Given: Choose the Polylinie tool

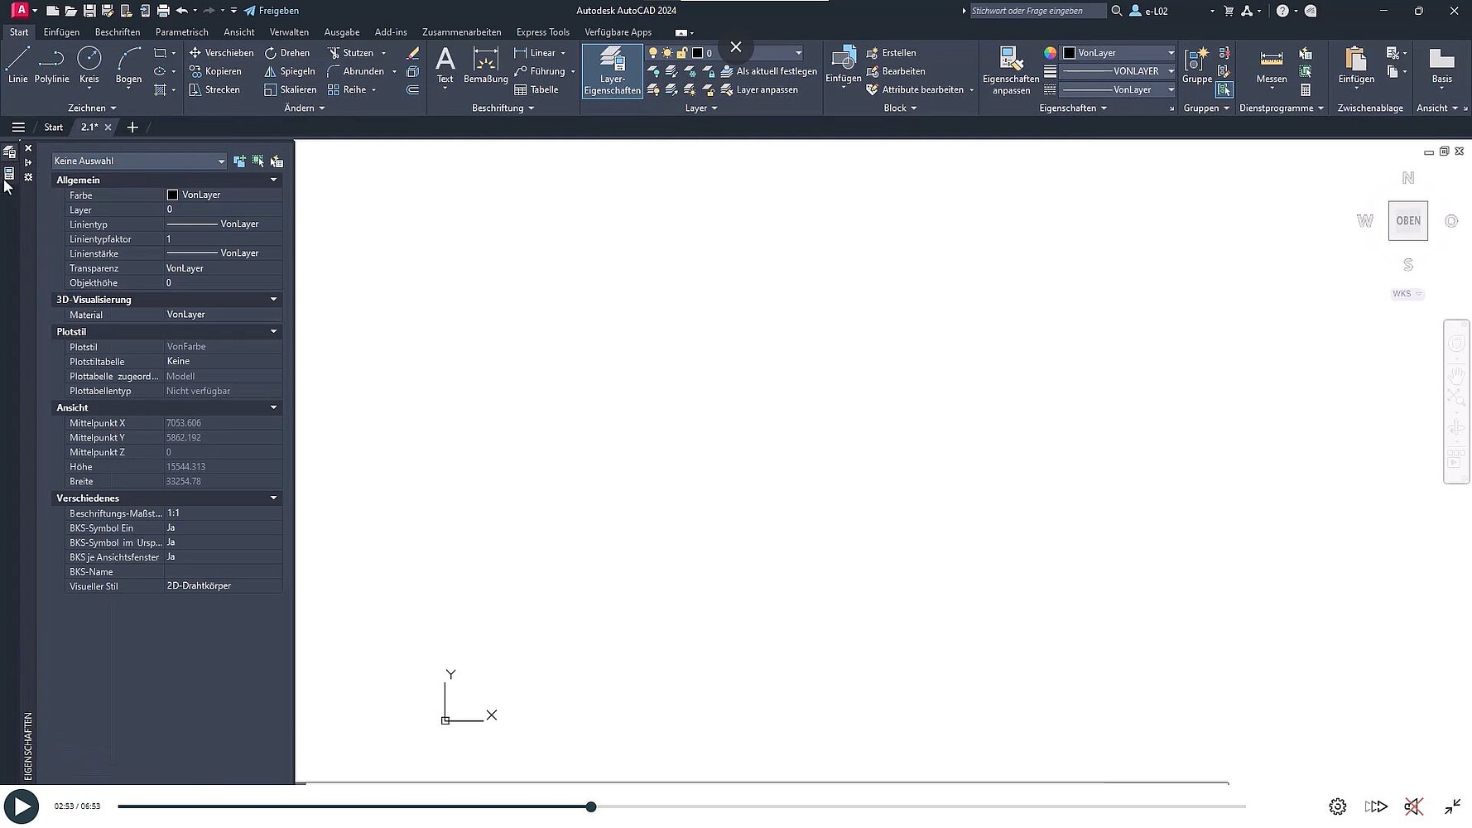Looking at the screenshot, I should point(51,65).
